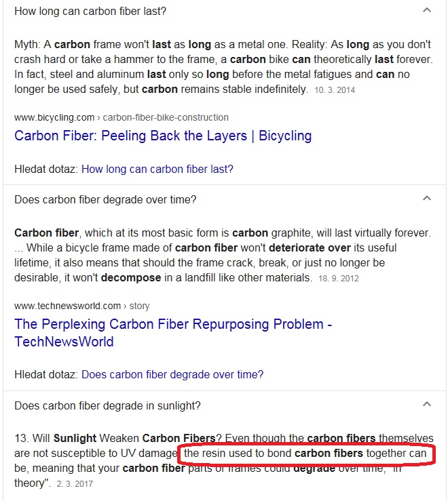This screenshot has width=448, height=501.
Task: Collapse the "How long can carbon fiber last?" chevron
Action: 426,10
